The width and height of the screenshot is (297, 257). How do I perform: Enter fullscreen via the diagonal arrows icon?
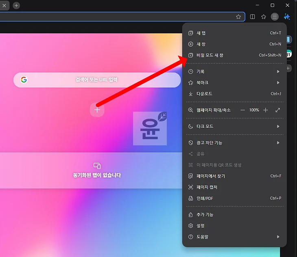pos(278,110)
